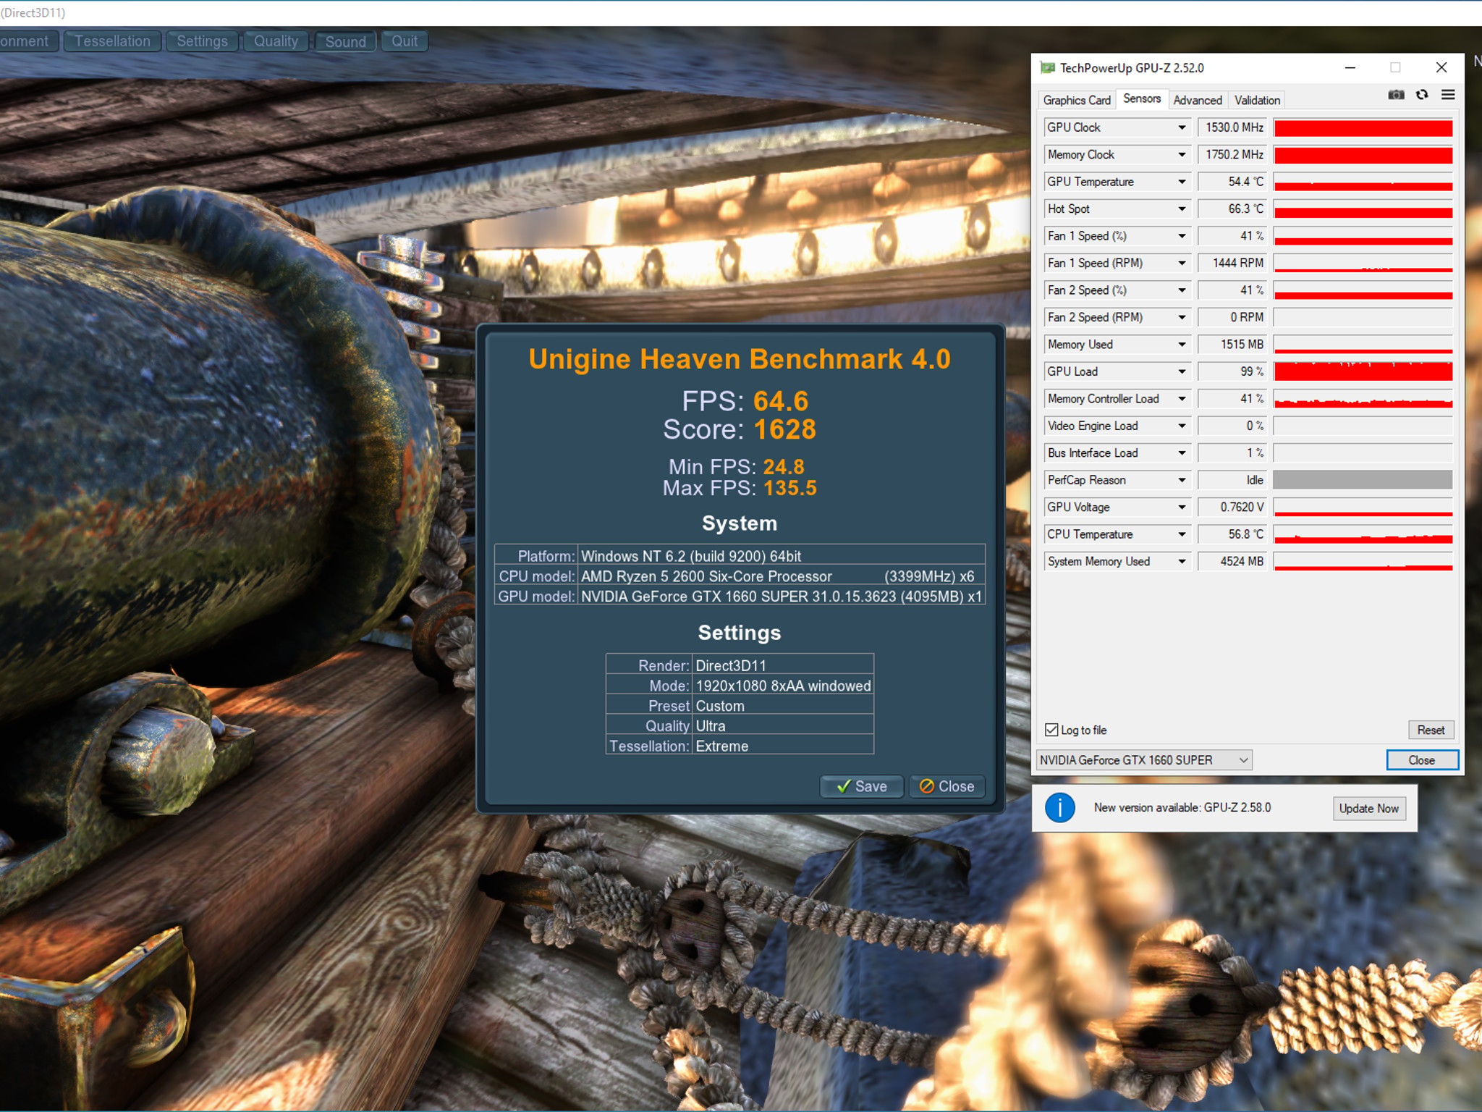Expand the Fan 2 Speed (RPM) dropdown
This screenshot has width=1482, height=1112.
1182,318
